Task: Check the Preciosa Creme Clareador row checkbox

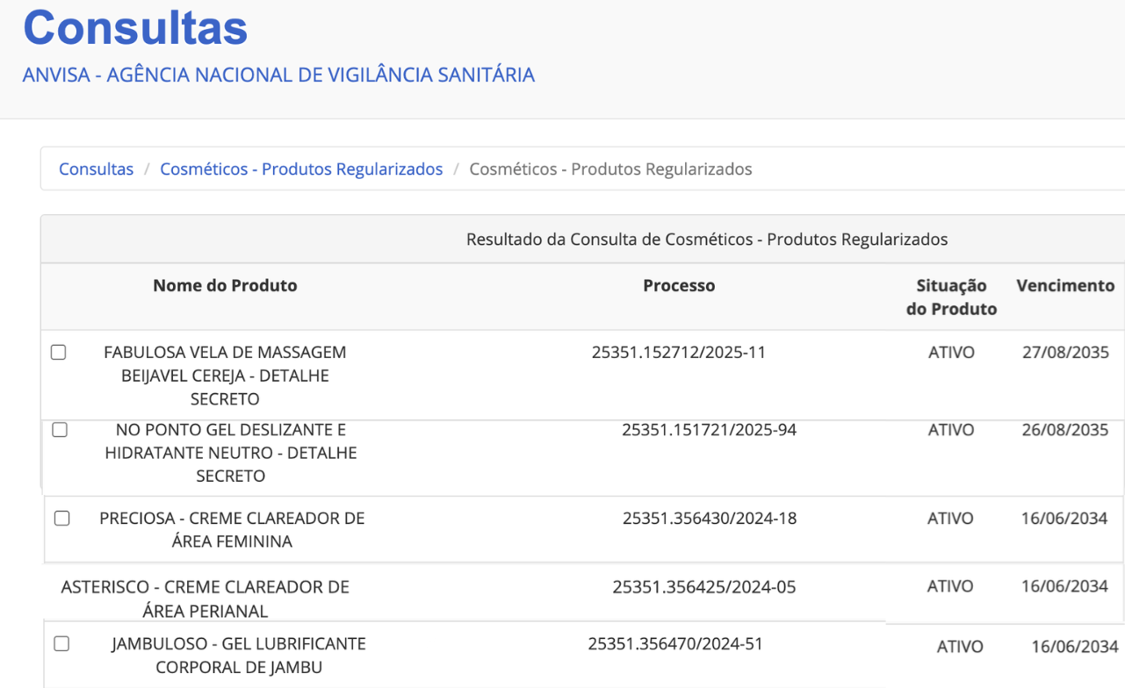Action: click(x=62, y=519)
